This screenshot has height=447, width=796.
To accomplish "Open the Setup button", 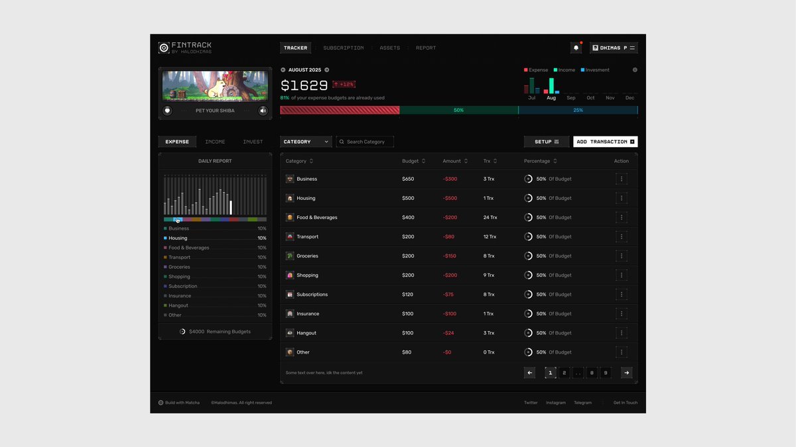I will pyautogui.click(x=547, y=142).
